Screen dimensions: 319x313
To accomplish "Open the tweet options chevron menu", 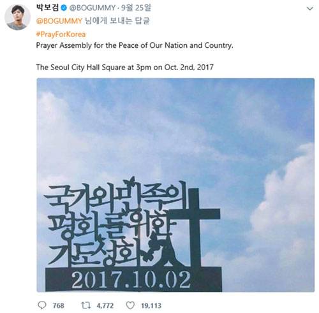I will [309, 8].
